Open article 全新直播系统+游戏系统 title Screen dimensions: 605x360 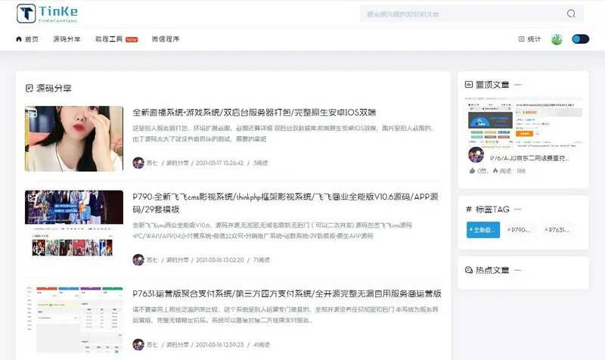pos(254,112)
